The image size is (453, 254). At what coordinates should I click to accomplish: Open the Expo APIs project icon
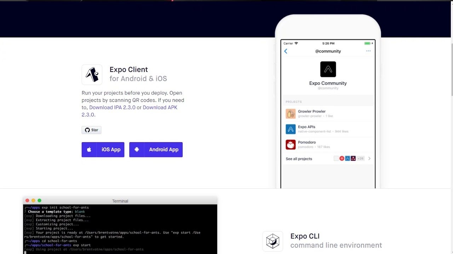pos(291,129)
